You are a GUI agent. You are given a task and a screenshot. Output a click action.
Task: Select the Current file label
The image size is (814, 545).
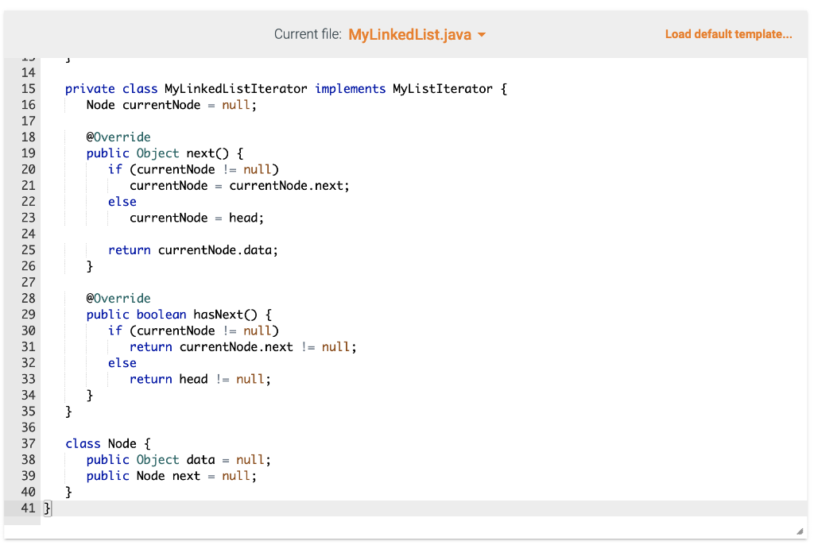coord(306,34)
